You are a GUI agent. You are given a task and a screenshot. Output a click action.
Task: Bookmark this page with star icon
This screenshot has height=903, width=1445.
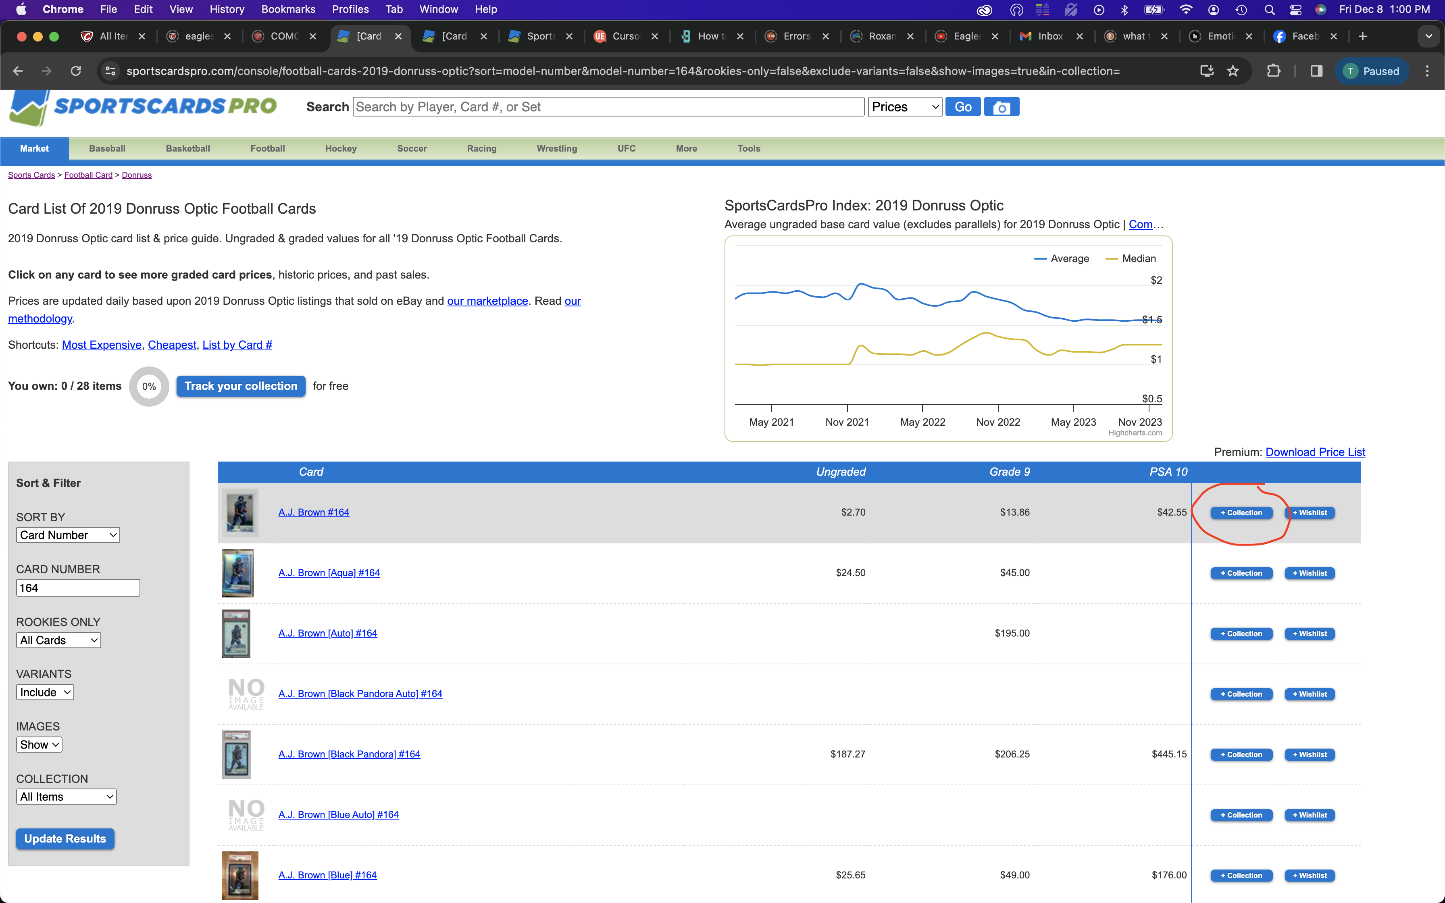coord(1233,71)
